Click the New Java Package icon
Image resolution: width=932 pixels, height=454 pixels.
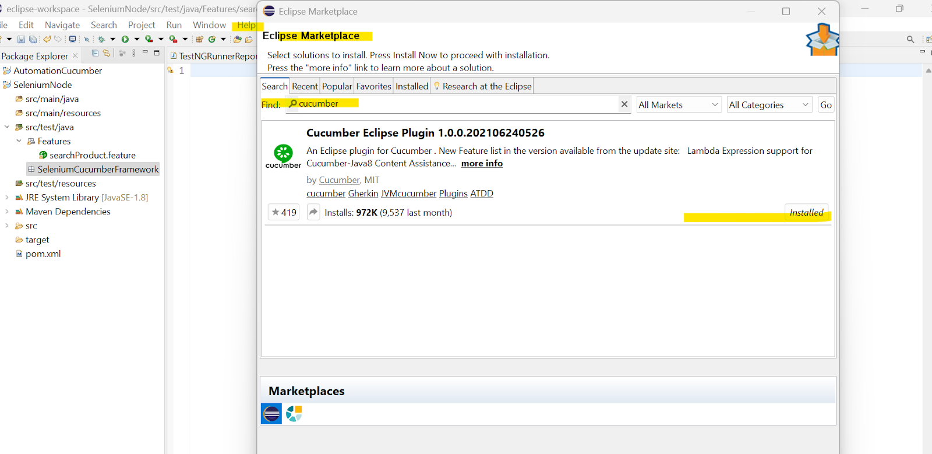point(199,39)
